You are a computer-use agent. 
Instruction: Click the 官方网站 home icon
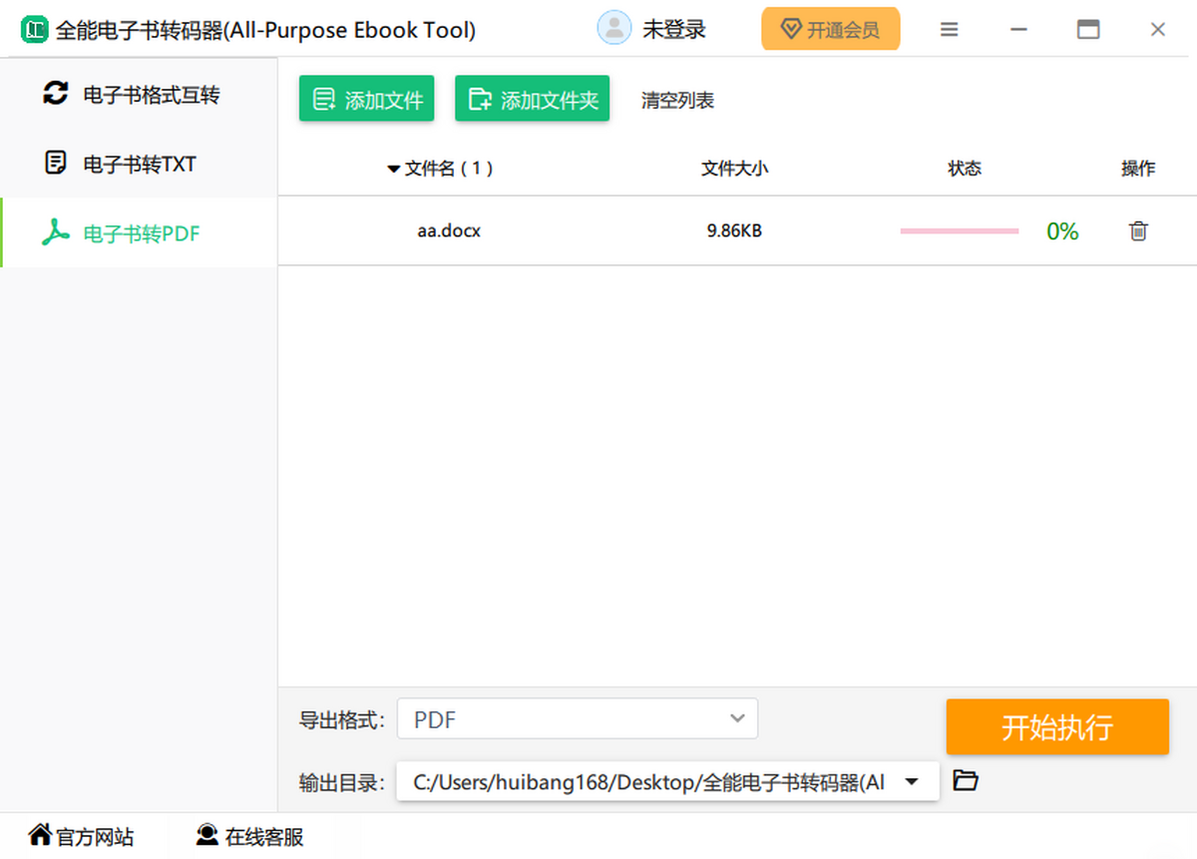pos(40,835)
